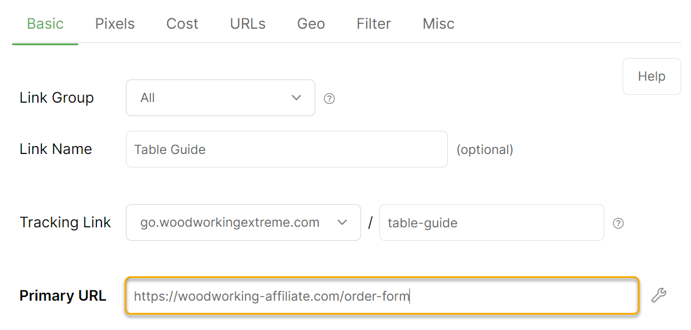Select the URLs tab
This screenshot has height=330, width=691.
point(247,24)
